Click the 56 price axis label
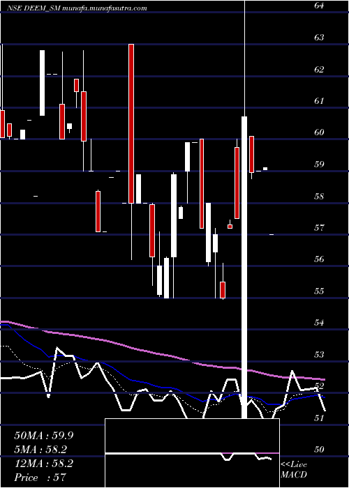Viewport: 349px width, 488px height. (318, 259)
